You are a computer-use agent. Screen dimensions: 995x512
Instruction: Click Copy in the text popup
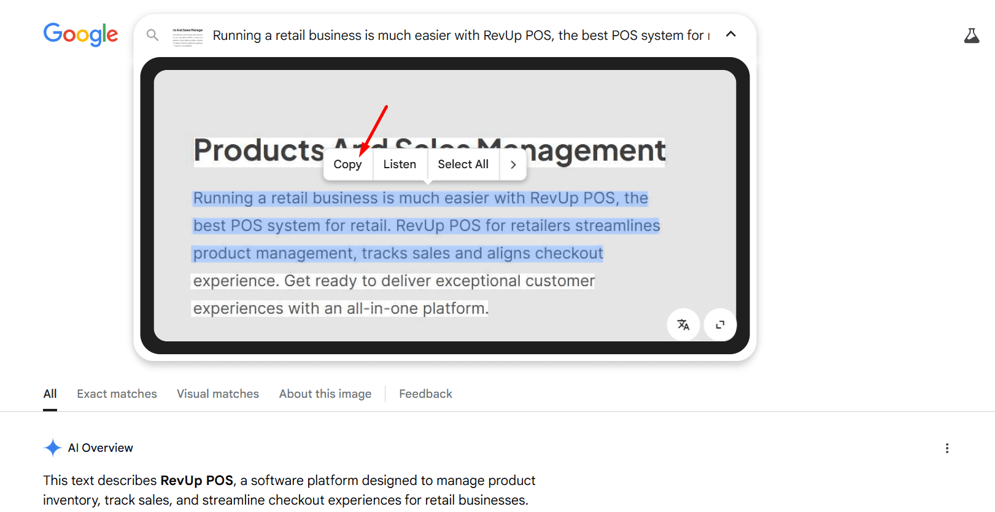347,165
